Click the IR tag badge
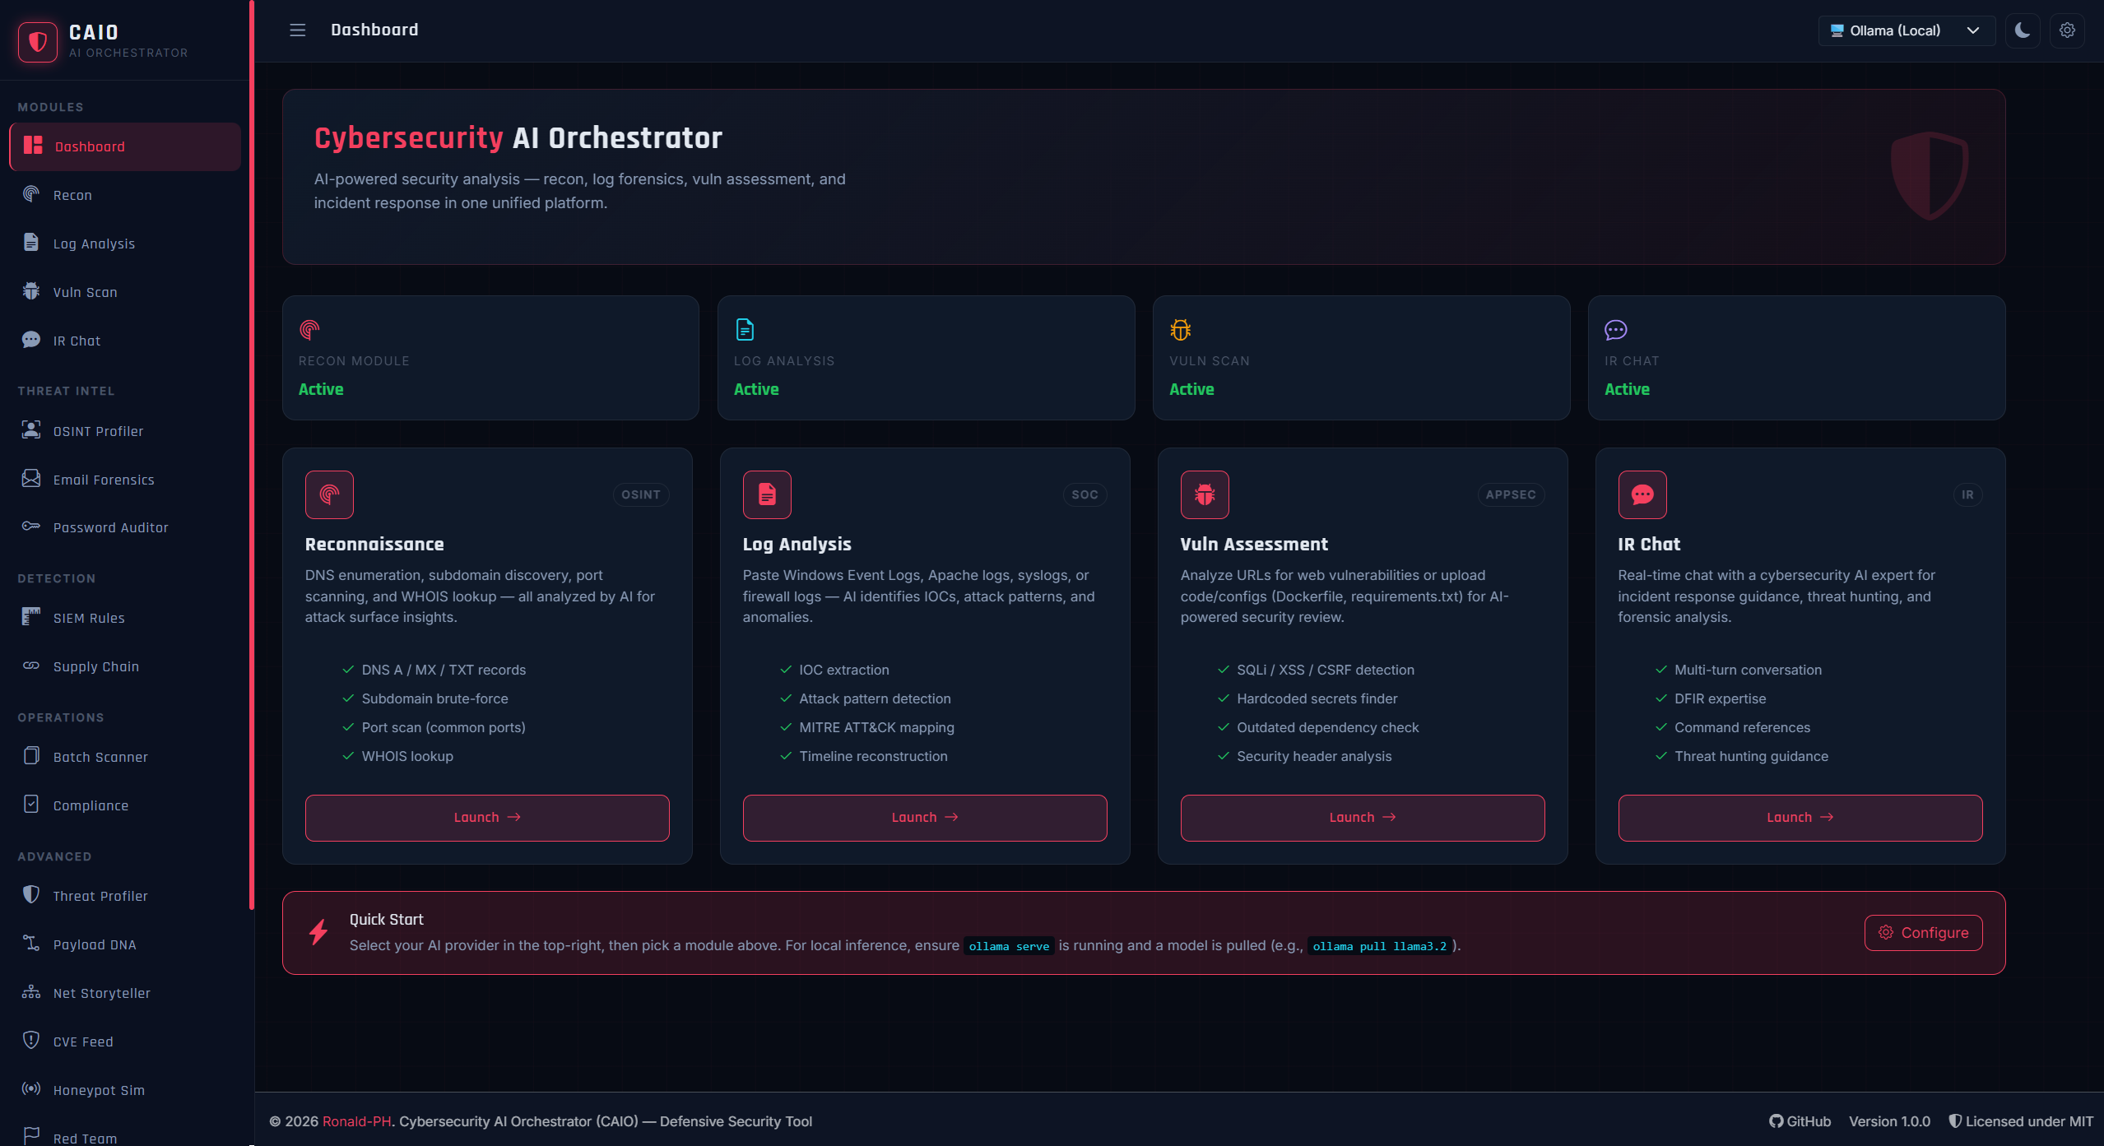 coord(1967,494)
